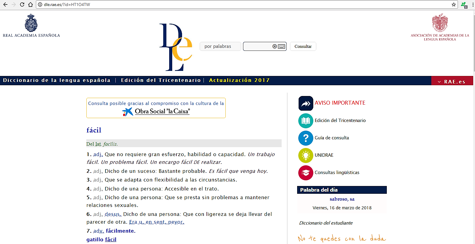Image resolution: width=475 pixels, height=244 pixels.
Task: View site information icon in address bar
Action: pos(40,4)
